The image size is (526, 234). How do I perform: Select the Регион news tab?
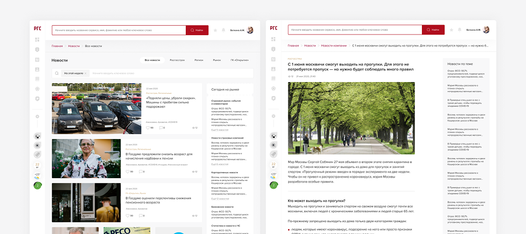[x=199, y=60]
